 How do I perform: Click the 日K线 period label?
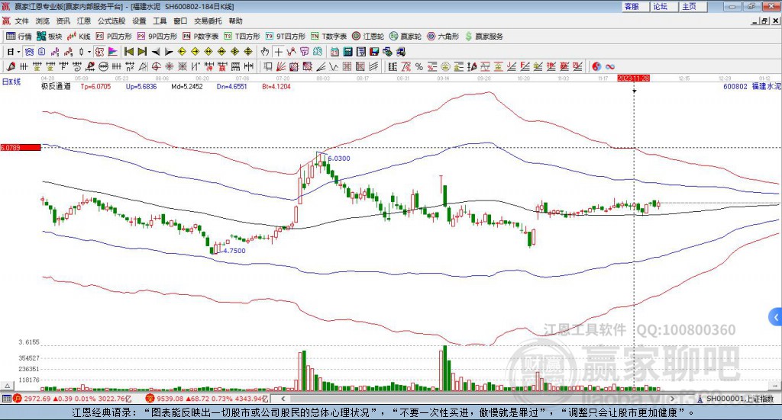click(11, 82)
